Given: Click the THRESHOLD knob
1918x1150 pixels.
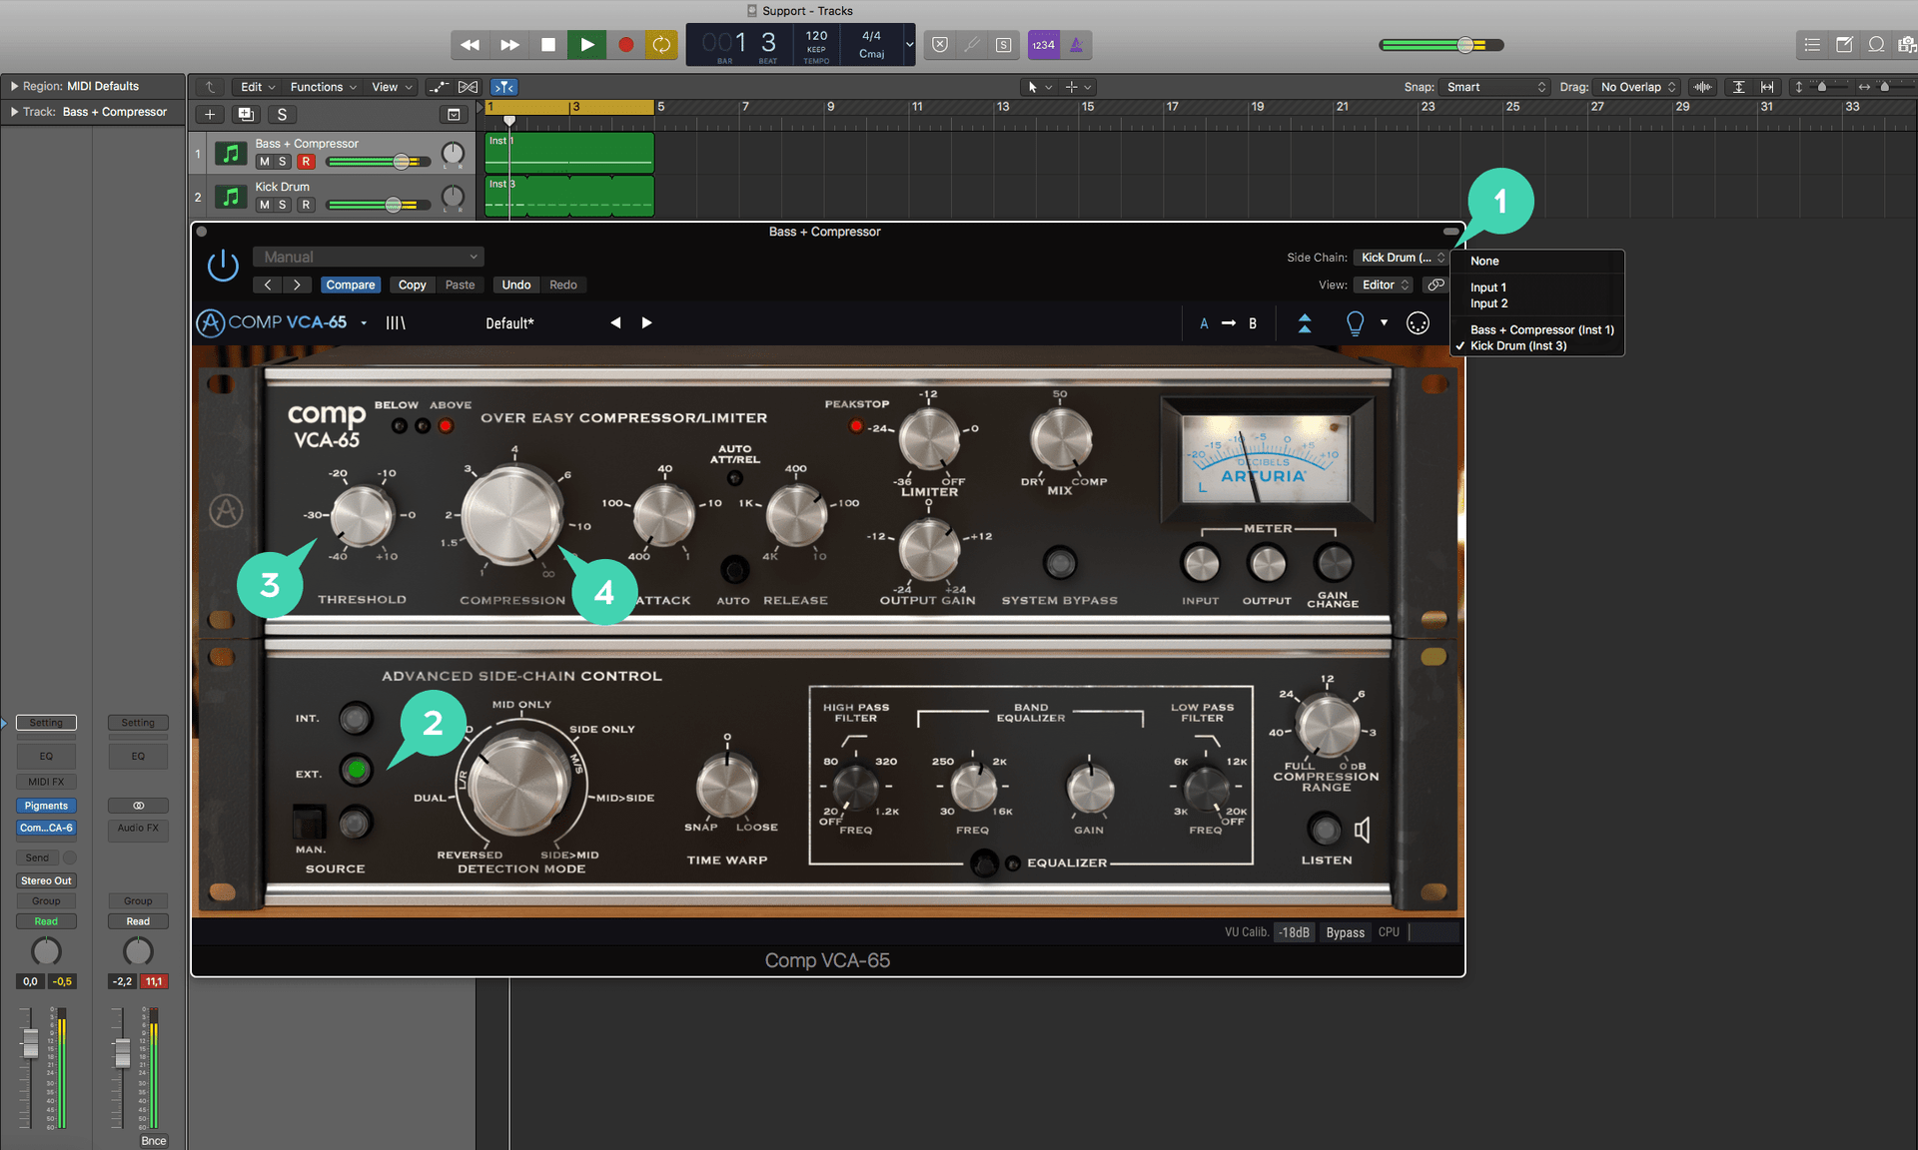Looking at the screenshot, I should pos(361,515).
